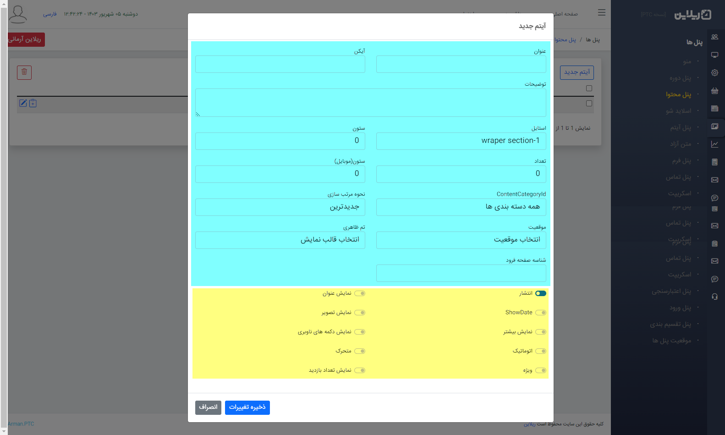Screen dimensions: 725x435
Task: Open the users section icon in sidebar
Action: tap(714, 37)
